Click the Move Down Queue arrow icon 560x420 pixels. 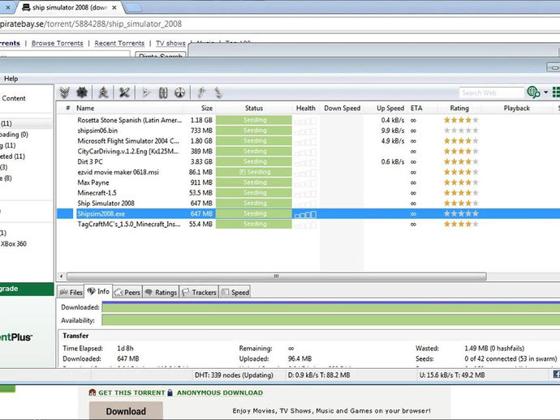(x=218, y=92)
